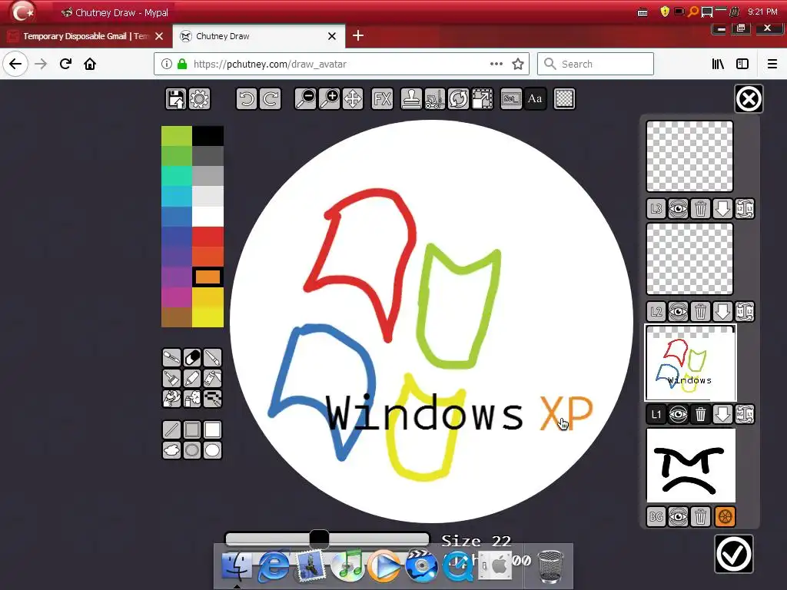Select the aerosol cloud tool

(x=192, y=399)
